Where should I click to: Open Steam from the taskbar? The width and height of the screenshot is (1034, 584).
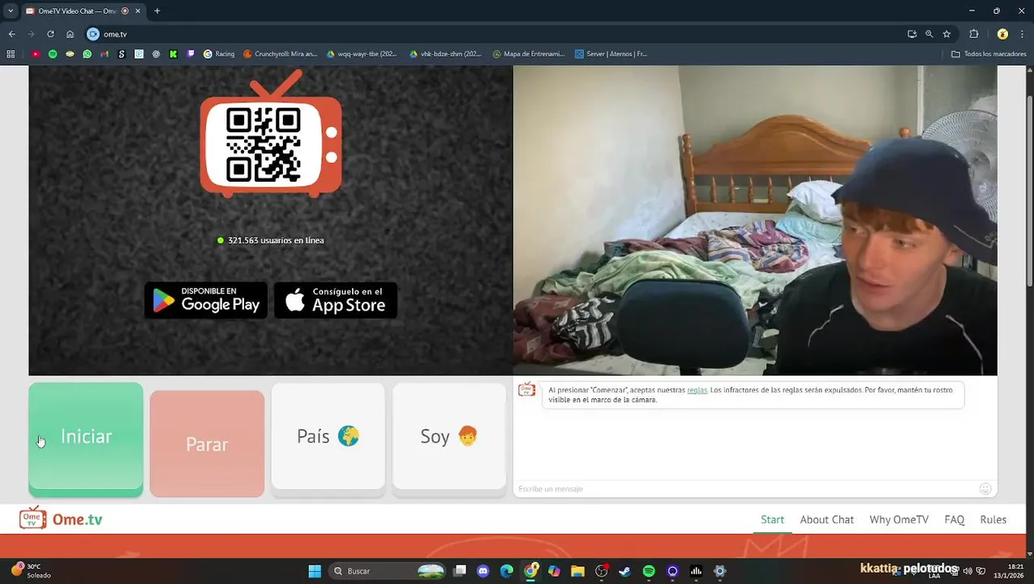pos(624,571)
